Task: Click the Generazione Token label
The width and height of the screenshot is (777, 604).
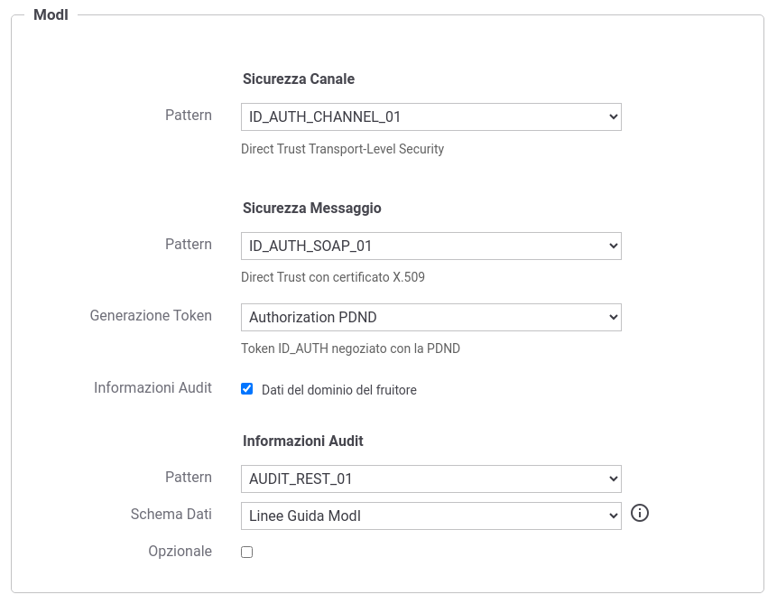Action: click(x=151, y=315)
